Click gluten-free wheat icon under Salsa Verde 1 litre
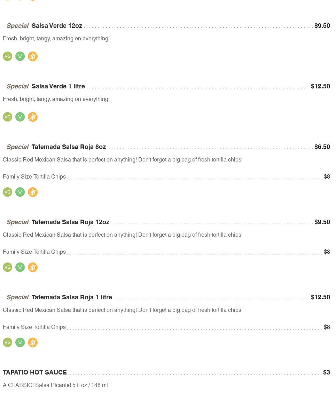This screenshot has width=336, height=394. [33, 117]
